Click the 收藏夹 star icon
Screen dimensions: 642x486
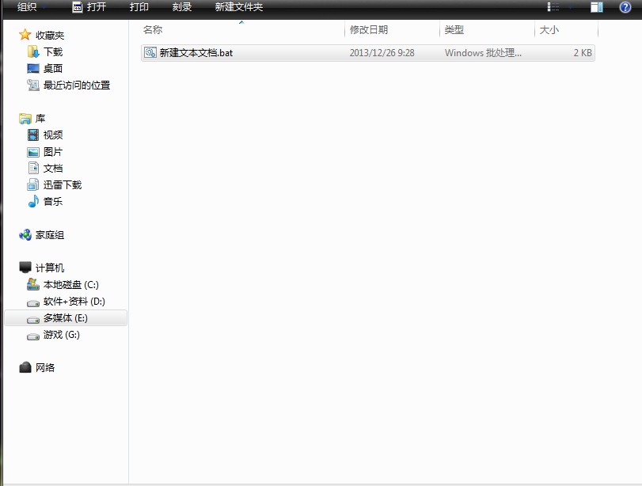pos(25,35)
